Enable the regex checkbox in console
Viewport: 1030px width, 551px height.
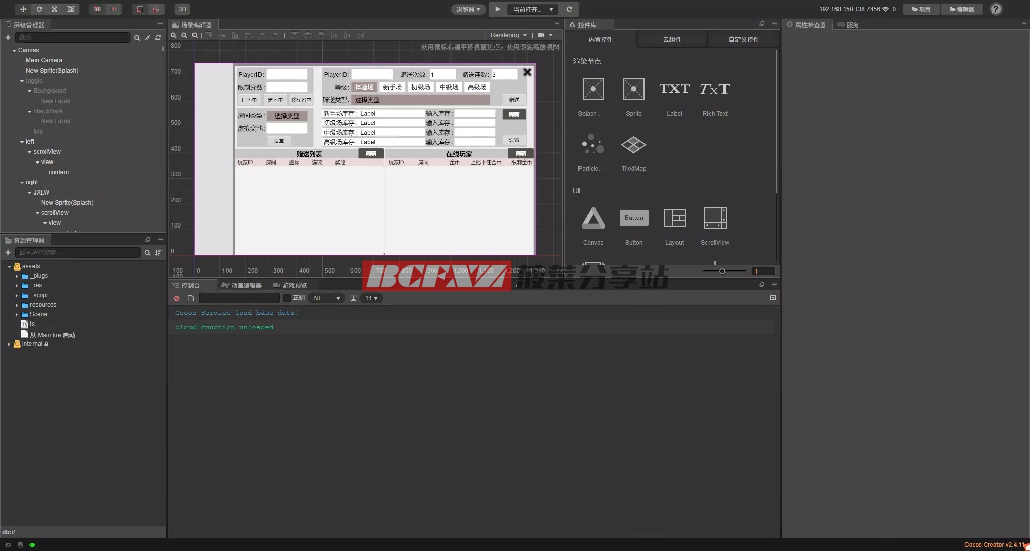point(287,298)
